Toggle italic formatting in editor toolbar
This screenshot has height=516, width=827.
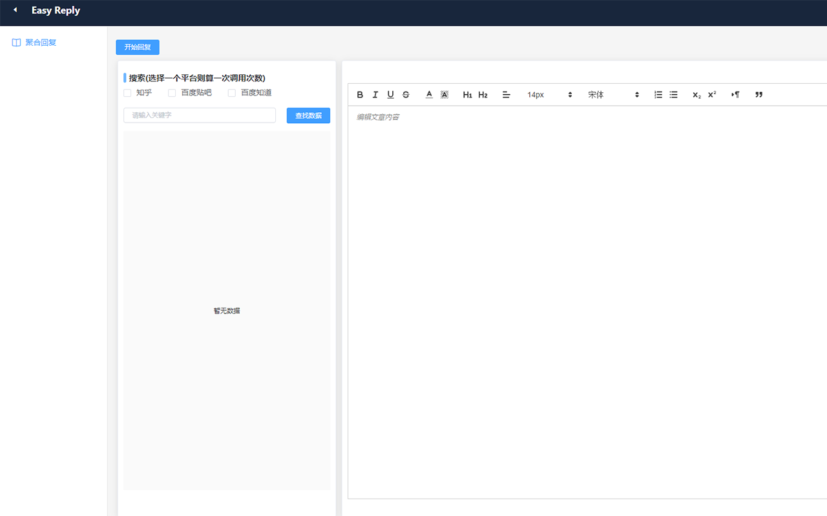(x=375, y=95)
